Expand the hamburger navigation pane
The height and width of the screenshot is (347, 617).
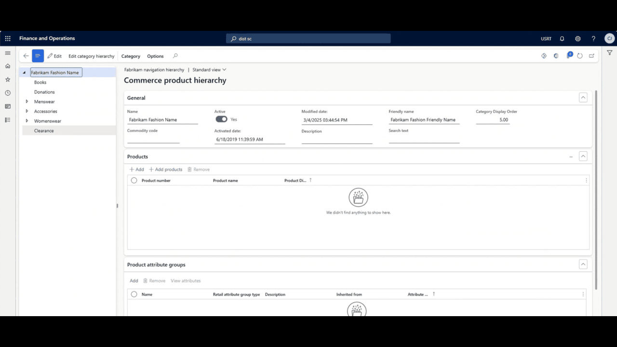pos(8,53)
